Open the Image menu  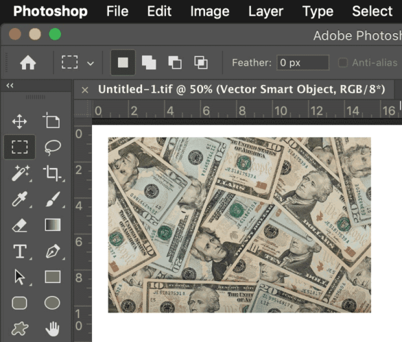point(209,12)
